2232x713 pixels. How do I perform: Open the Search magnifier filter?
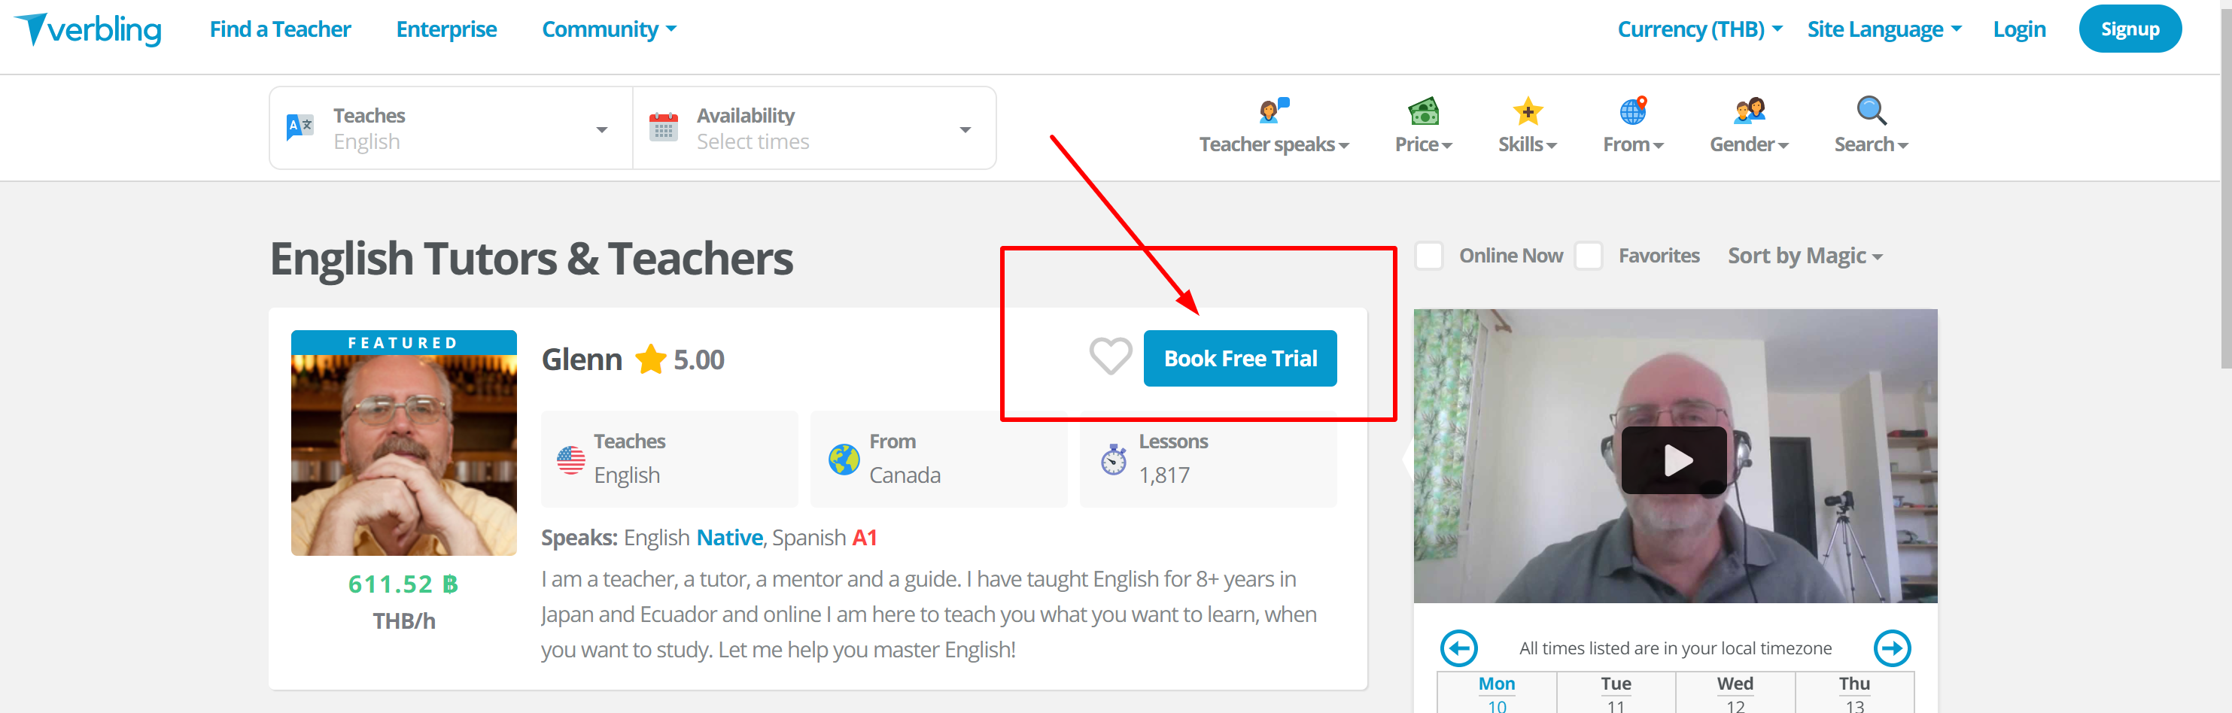coord(1871,126)
